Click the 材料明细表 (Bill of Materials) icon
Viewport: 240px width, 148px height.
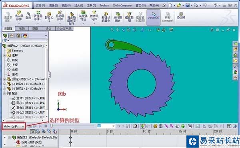point(118,14)
